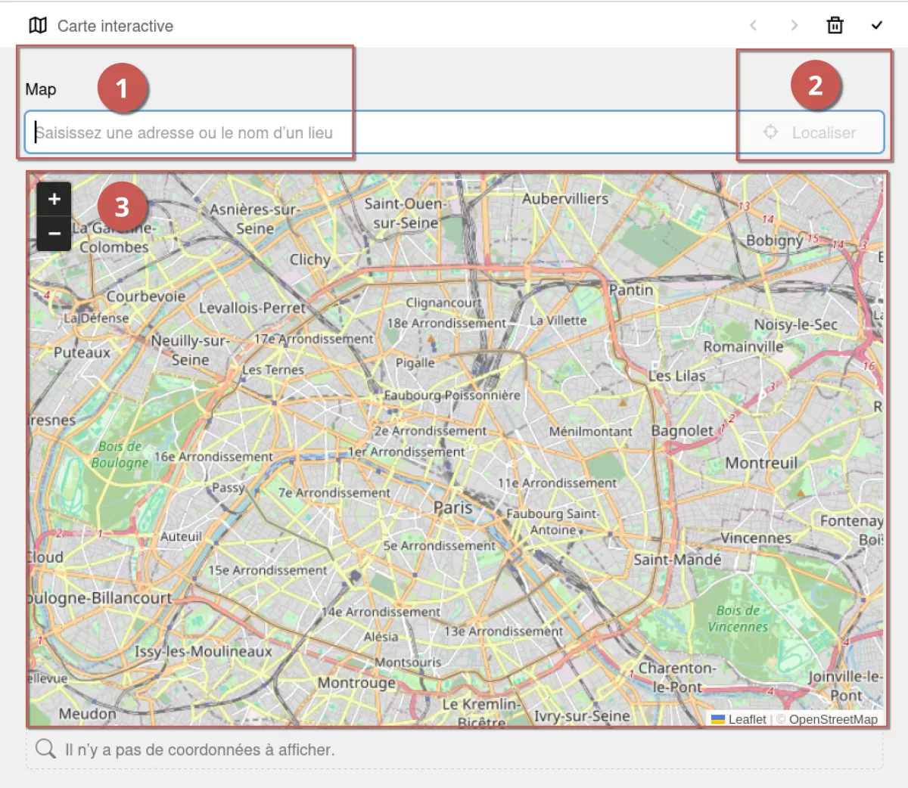The height and width of the screenshot is (788, 908).
Task: Click the no-coordinates message text
Action: [200, 749]
